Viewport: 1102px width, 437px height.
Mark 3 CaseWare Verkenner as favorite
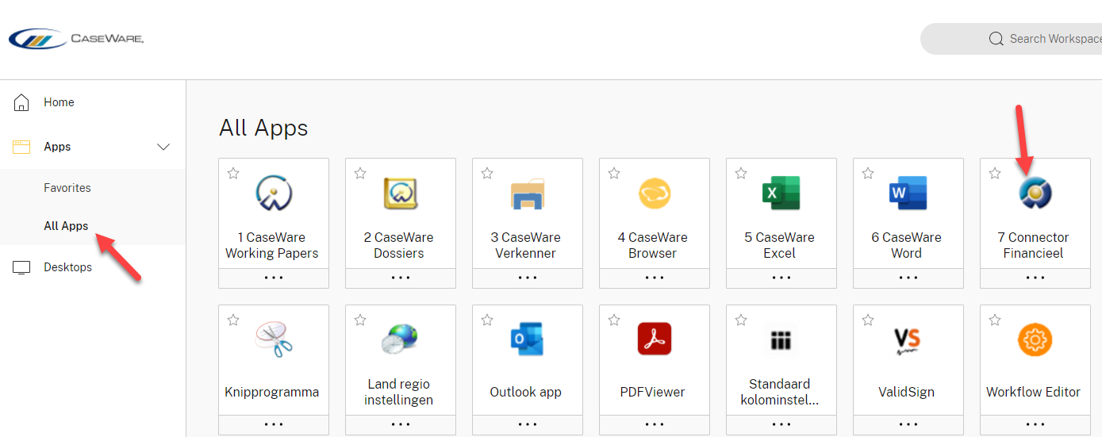(x=487, y=173)
